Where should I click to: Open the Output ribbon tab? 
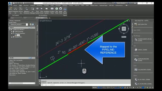pyautogui.click(x=71, y=5)
